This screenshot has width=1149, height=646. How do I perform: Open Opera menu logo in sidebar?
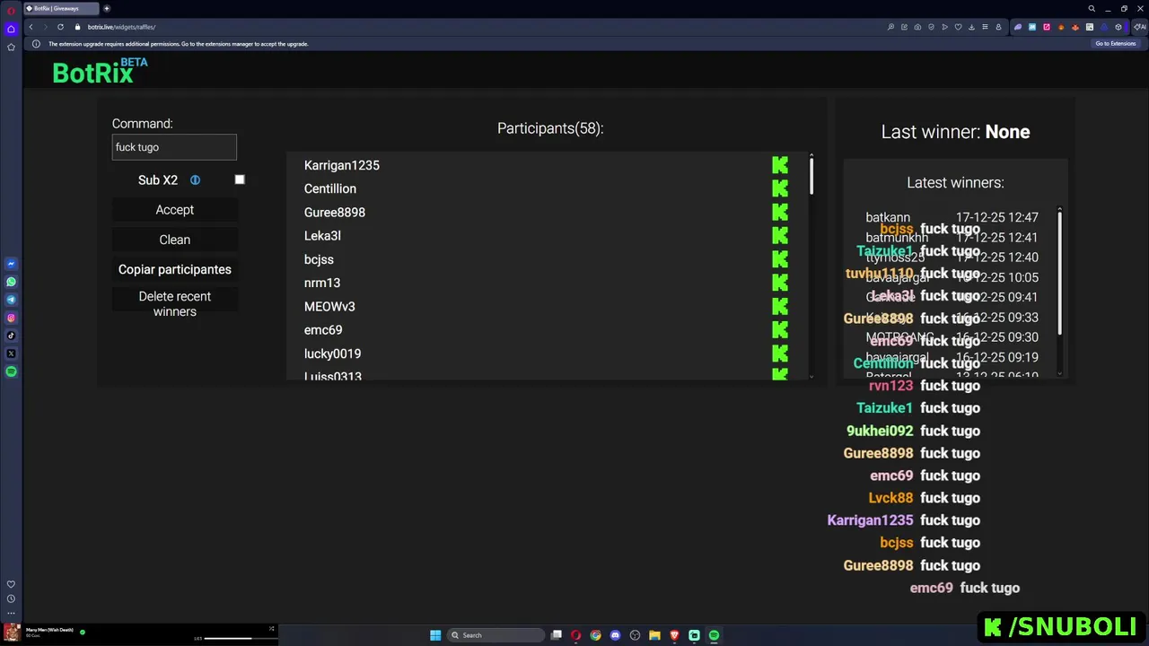[11, 11]
